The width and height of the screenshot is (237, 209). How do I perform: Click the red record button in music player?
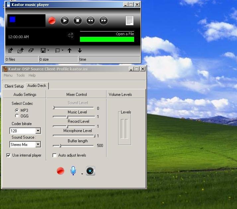52,21
